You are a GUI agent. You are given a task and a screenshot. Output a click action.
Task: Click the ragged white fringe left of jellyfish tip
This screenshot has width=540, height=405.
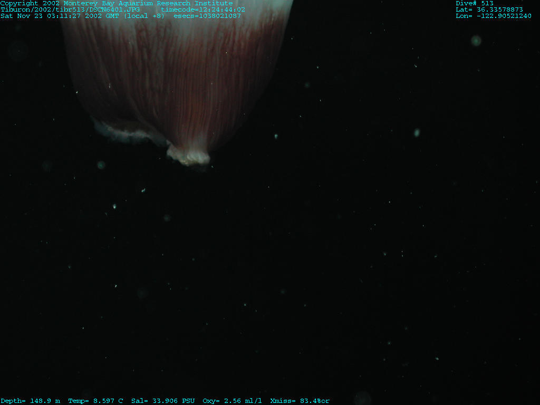(x=127, y=132)
